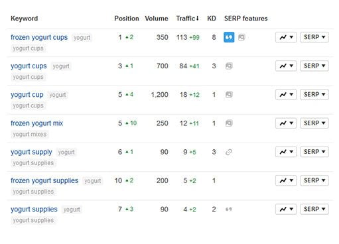Viewport: 339px width, 244px height.
Task: Expand the SERP dropdown for yogurt cups
Action: 314,66
